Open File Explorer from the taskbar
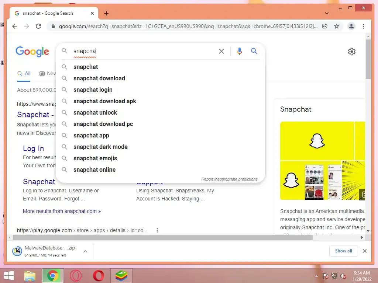The width and height of the screenshot is (378, 283). 30,276
